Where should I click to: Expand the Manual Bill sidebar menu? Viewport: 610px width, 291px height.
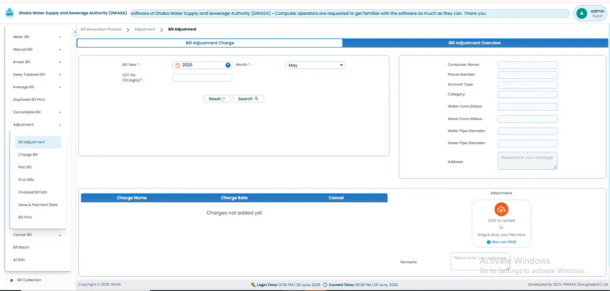coord(37,50)
